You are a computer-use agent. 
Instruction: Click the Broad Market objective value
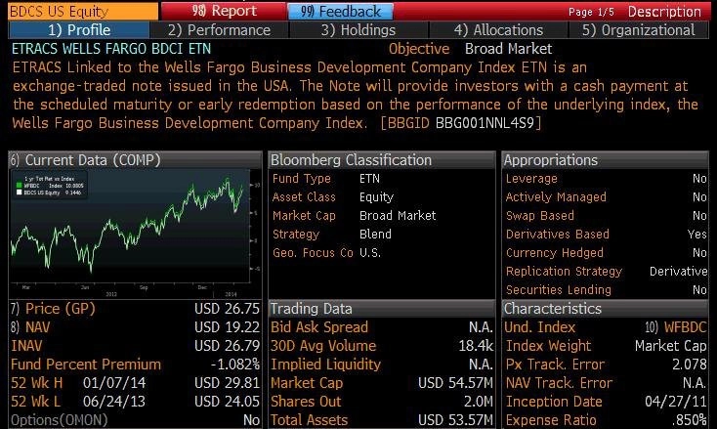click(x=508, y=49)
